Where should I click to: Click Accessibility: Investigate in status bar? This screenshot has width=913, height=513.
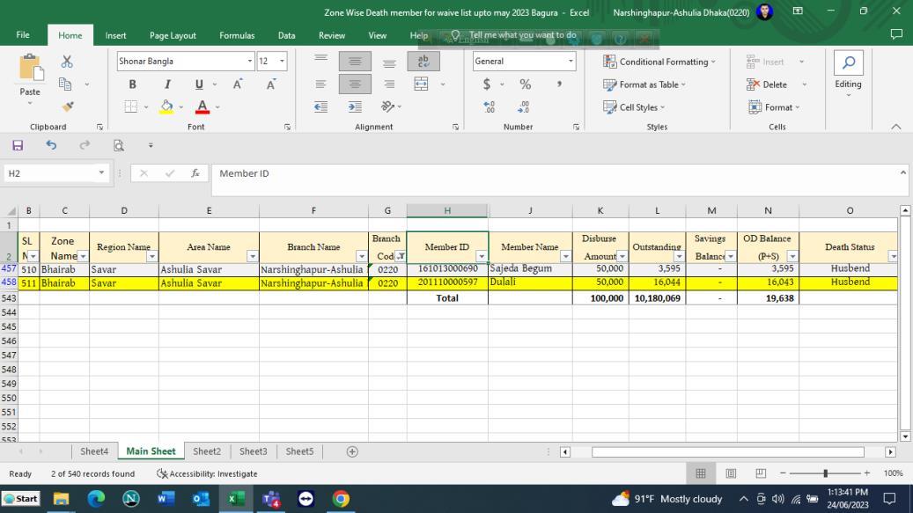207,474
